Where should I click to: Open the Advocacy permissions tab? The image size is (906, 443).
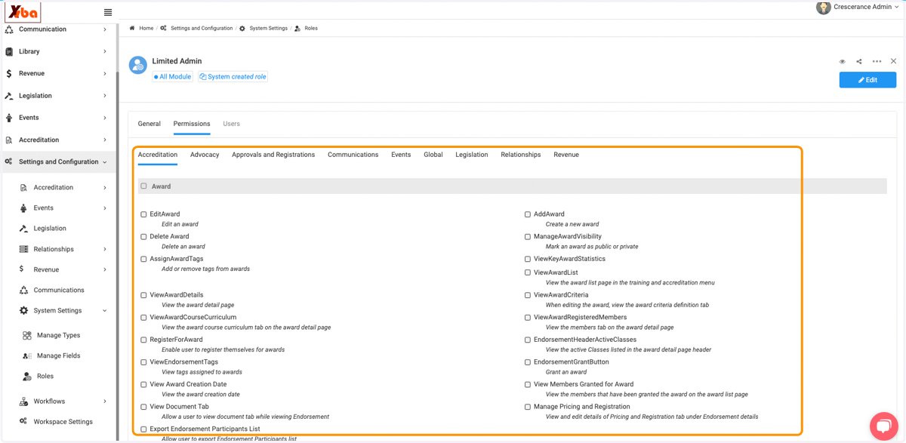tap(205, 155)
